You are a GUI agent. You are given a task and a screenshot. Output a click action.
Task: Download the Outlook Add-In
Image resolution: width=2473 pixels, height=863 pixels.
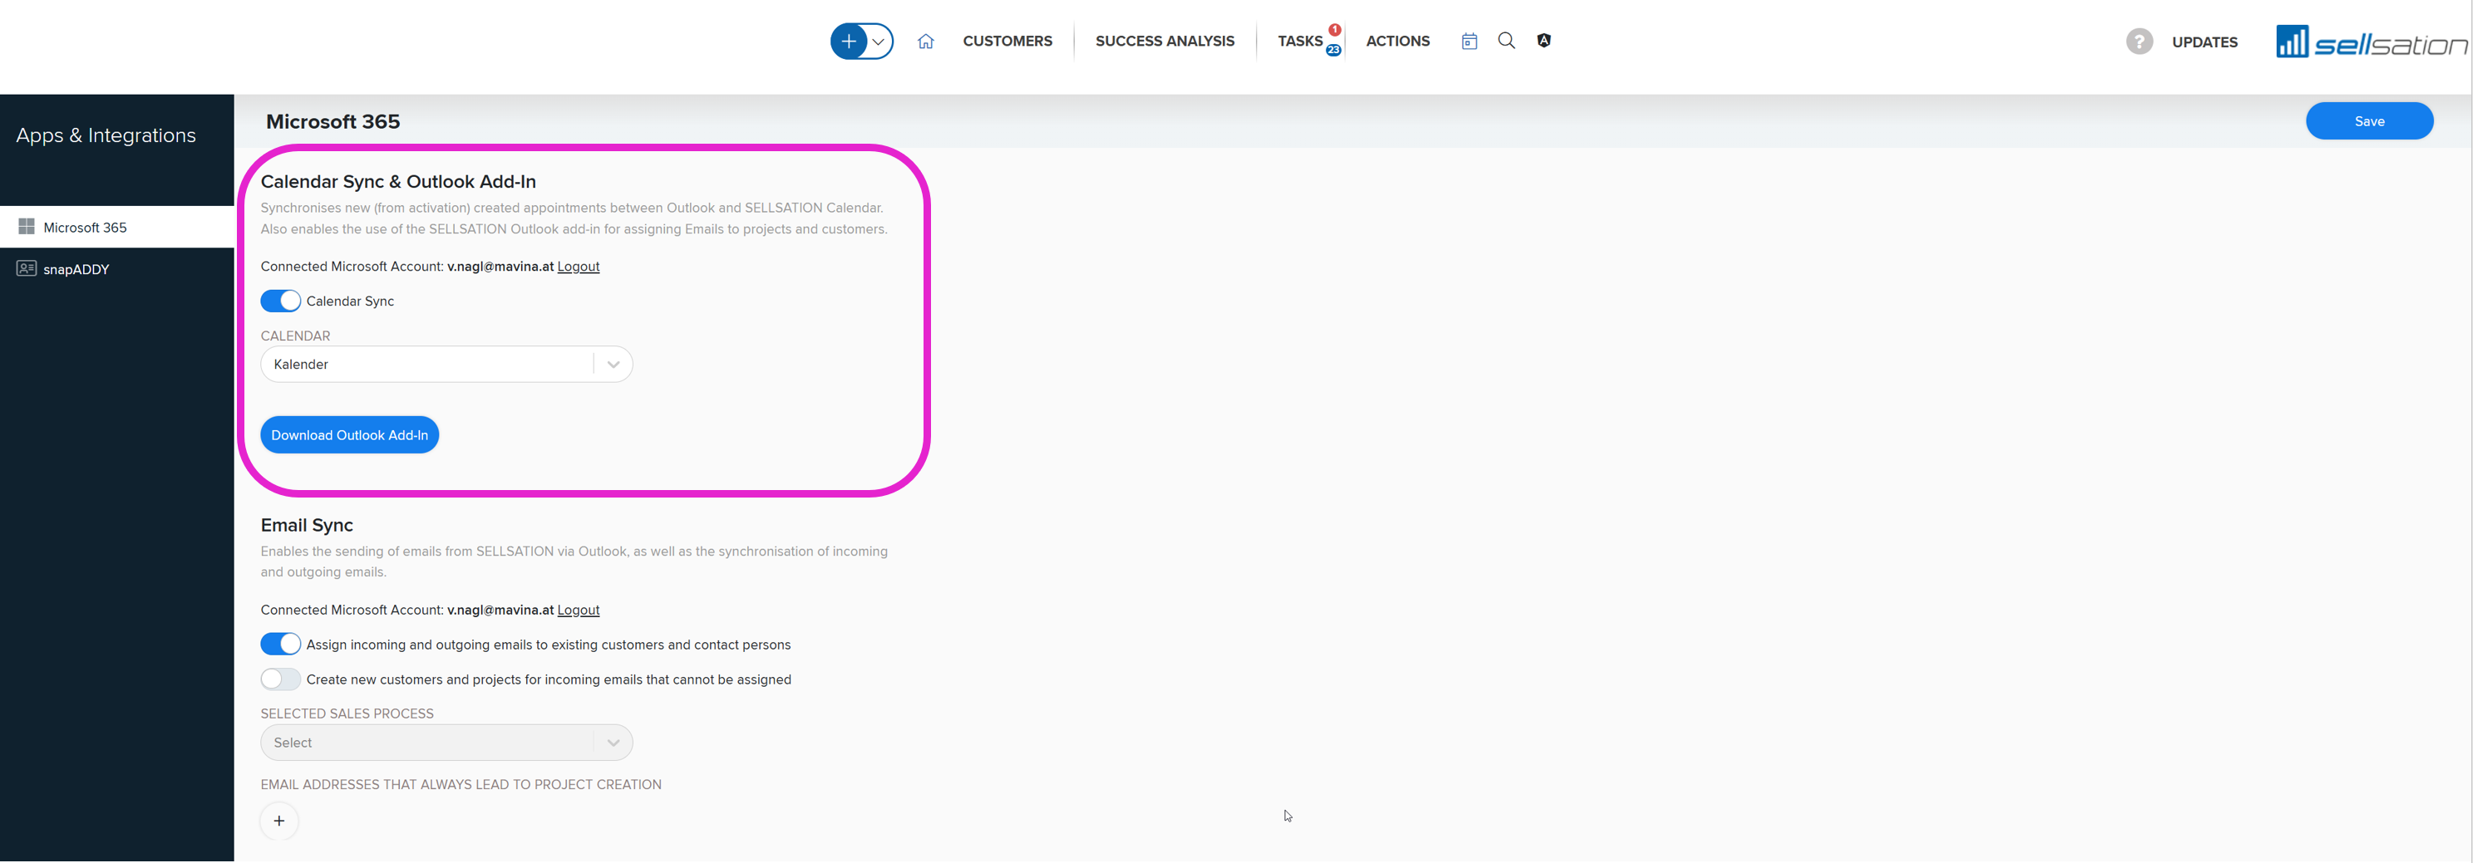pos(349,435)
